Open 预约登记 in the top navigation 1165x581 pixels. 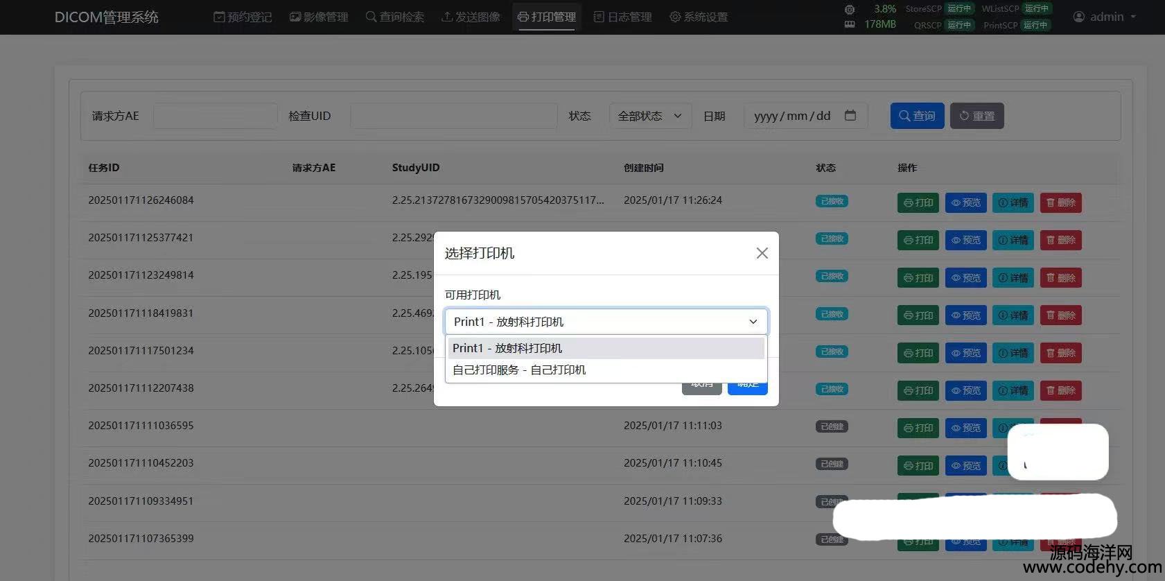pyautogui.click(x=243, y=17)
